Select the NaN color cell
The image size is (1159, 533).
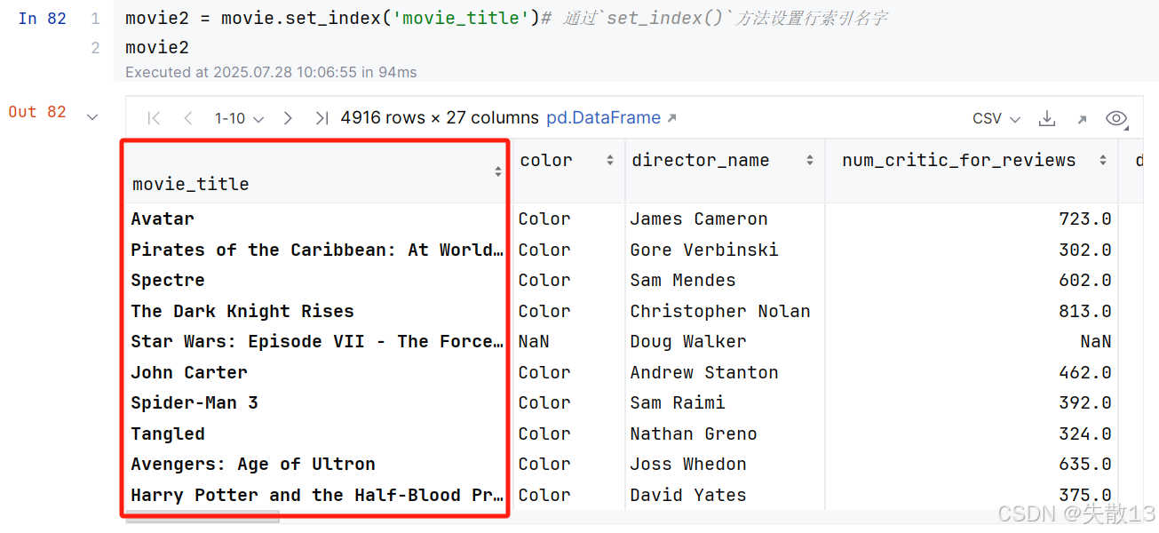pyautogui.click(x=534, y=341)
